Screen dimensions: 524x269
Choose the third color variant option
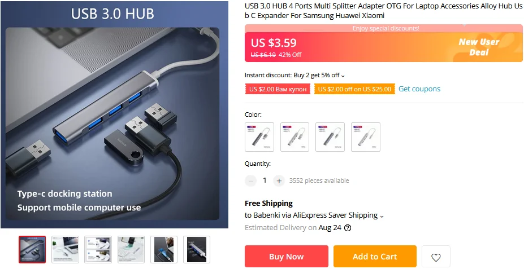330,137
